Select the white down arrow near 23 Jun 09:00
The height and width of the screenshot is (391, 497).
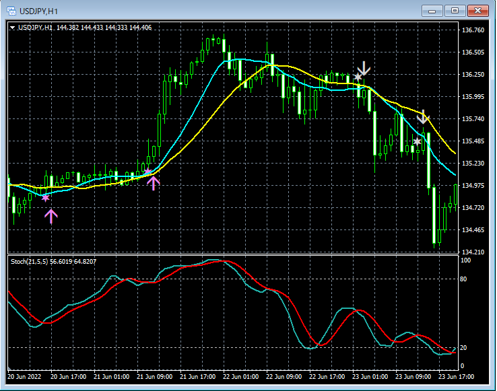(x=423, y=117)
